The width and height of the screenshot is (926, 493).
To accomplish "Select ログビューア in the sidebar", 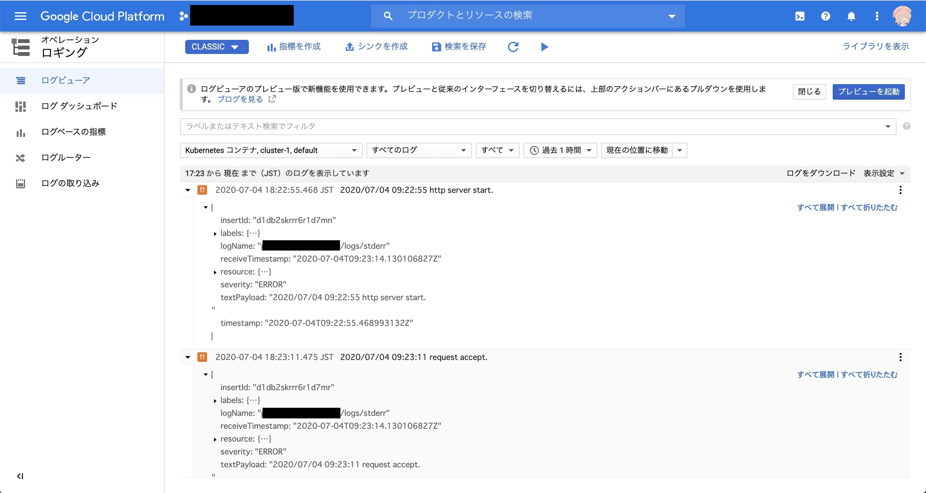I will click(x=82, y=80).
